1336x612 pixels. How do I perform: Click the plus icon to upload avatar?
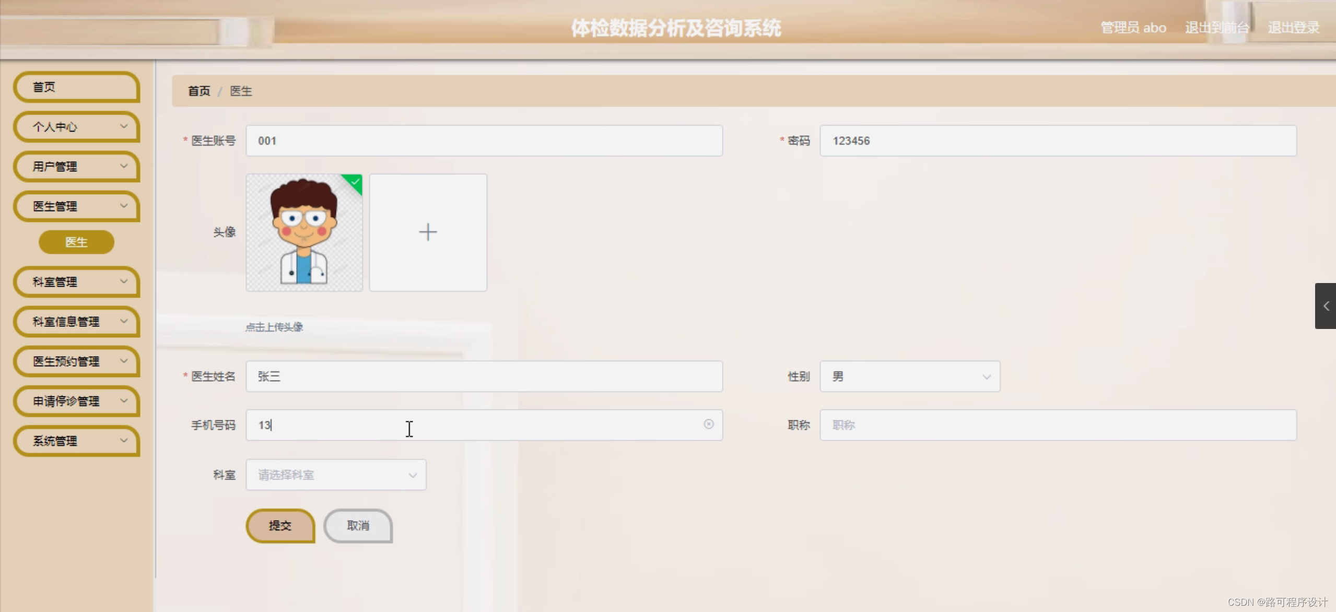click(x=428, y=232)
